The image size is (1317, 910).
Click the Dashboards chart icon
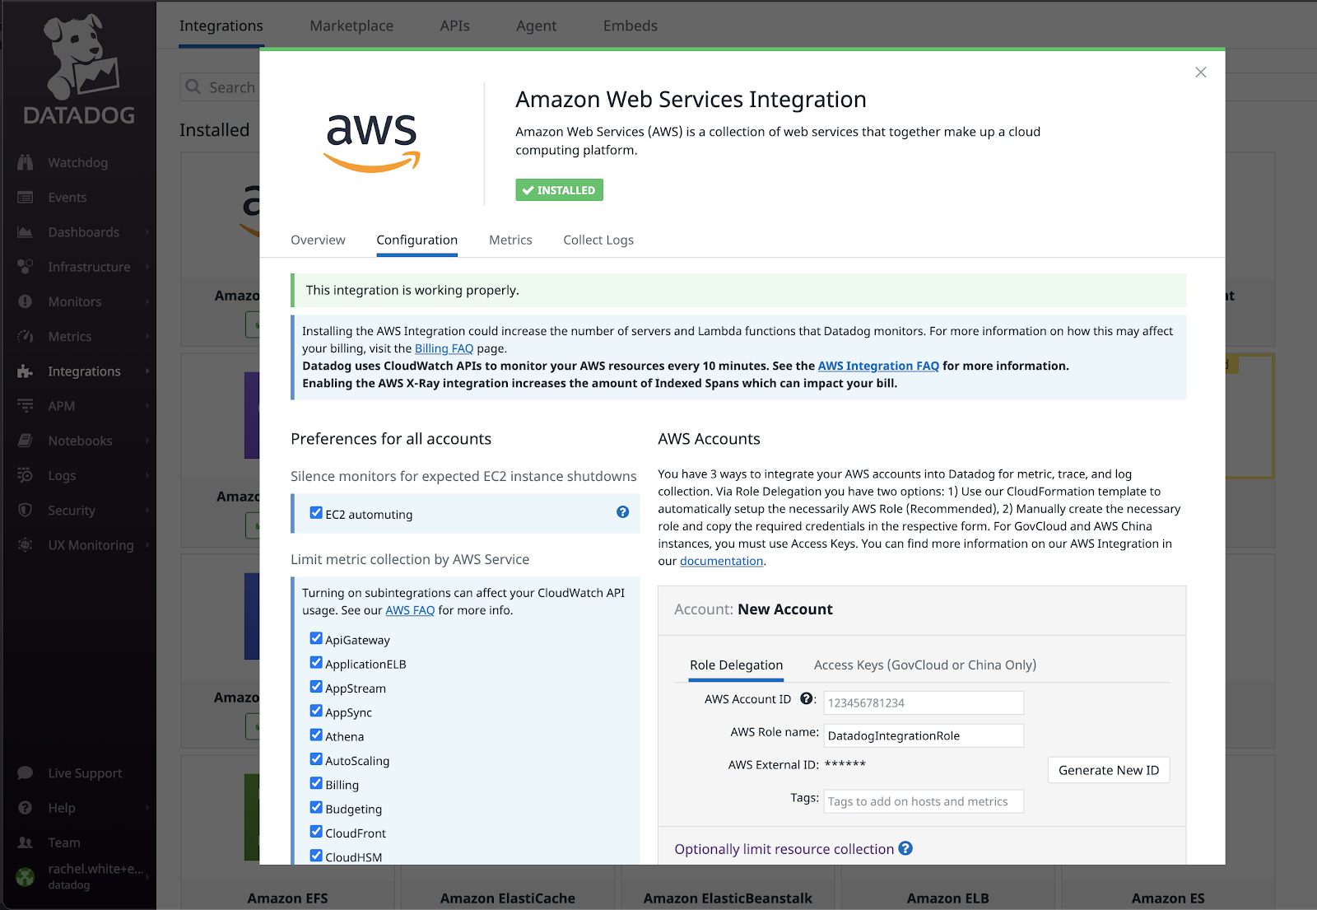pos(26,232)
